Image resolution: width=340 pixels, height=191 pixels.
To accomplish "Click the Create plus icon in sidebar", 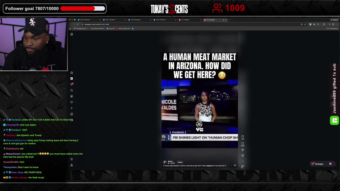I will [71, 108].
